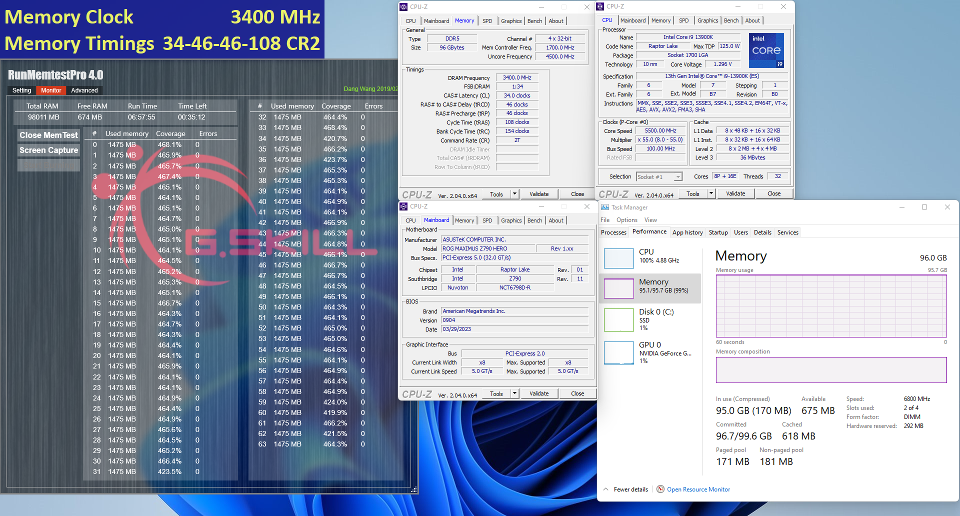This screenshot has height=516, width=960.
Task: Select the GPU 0 performance graph thumbnail
Action: pos(618,353)
